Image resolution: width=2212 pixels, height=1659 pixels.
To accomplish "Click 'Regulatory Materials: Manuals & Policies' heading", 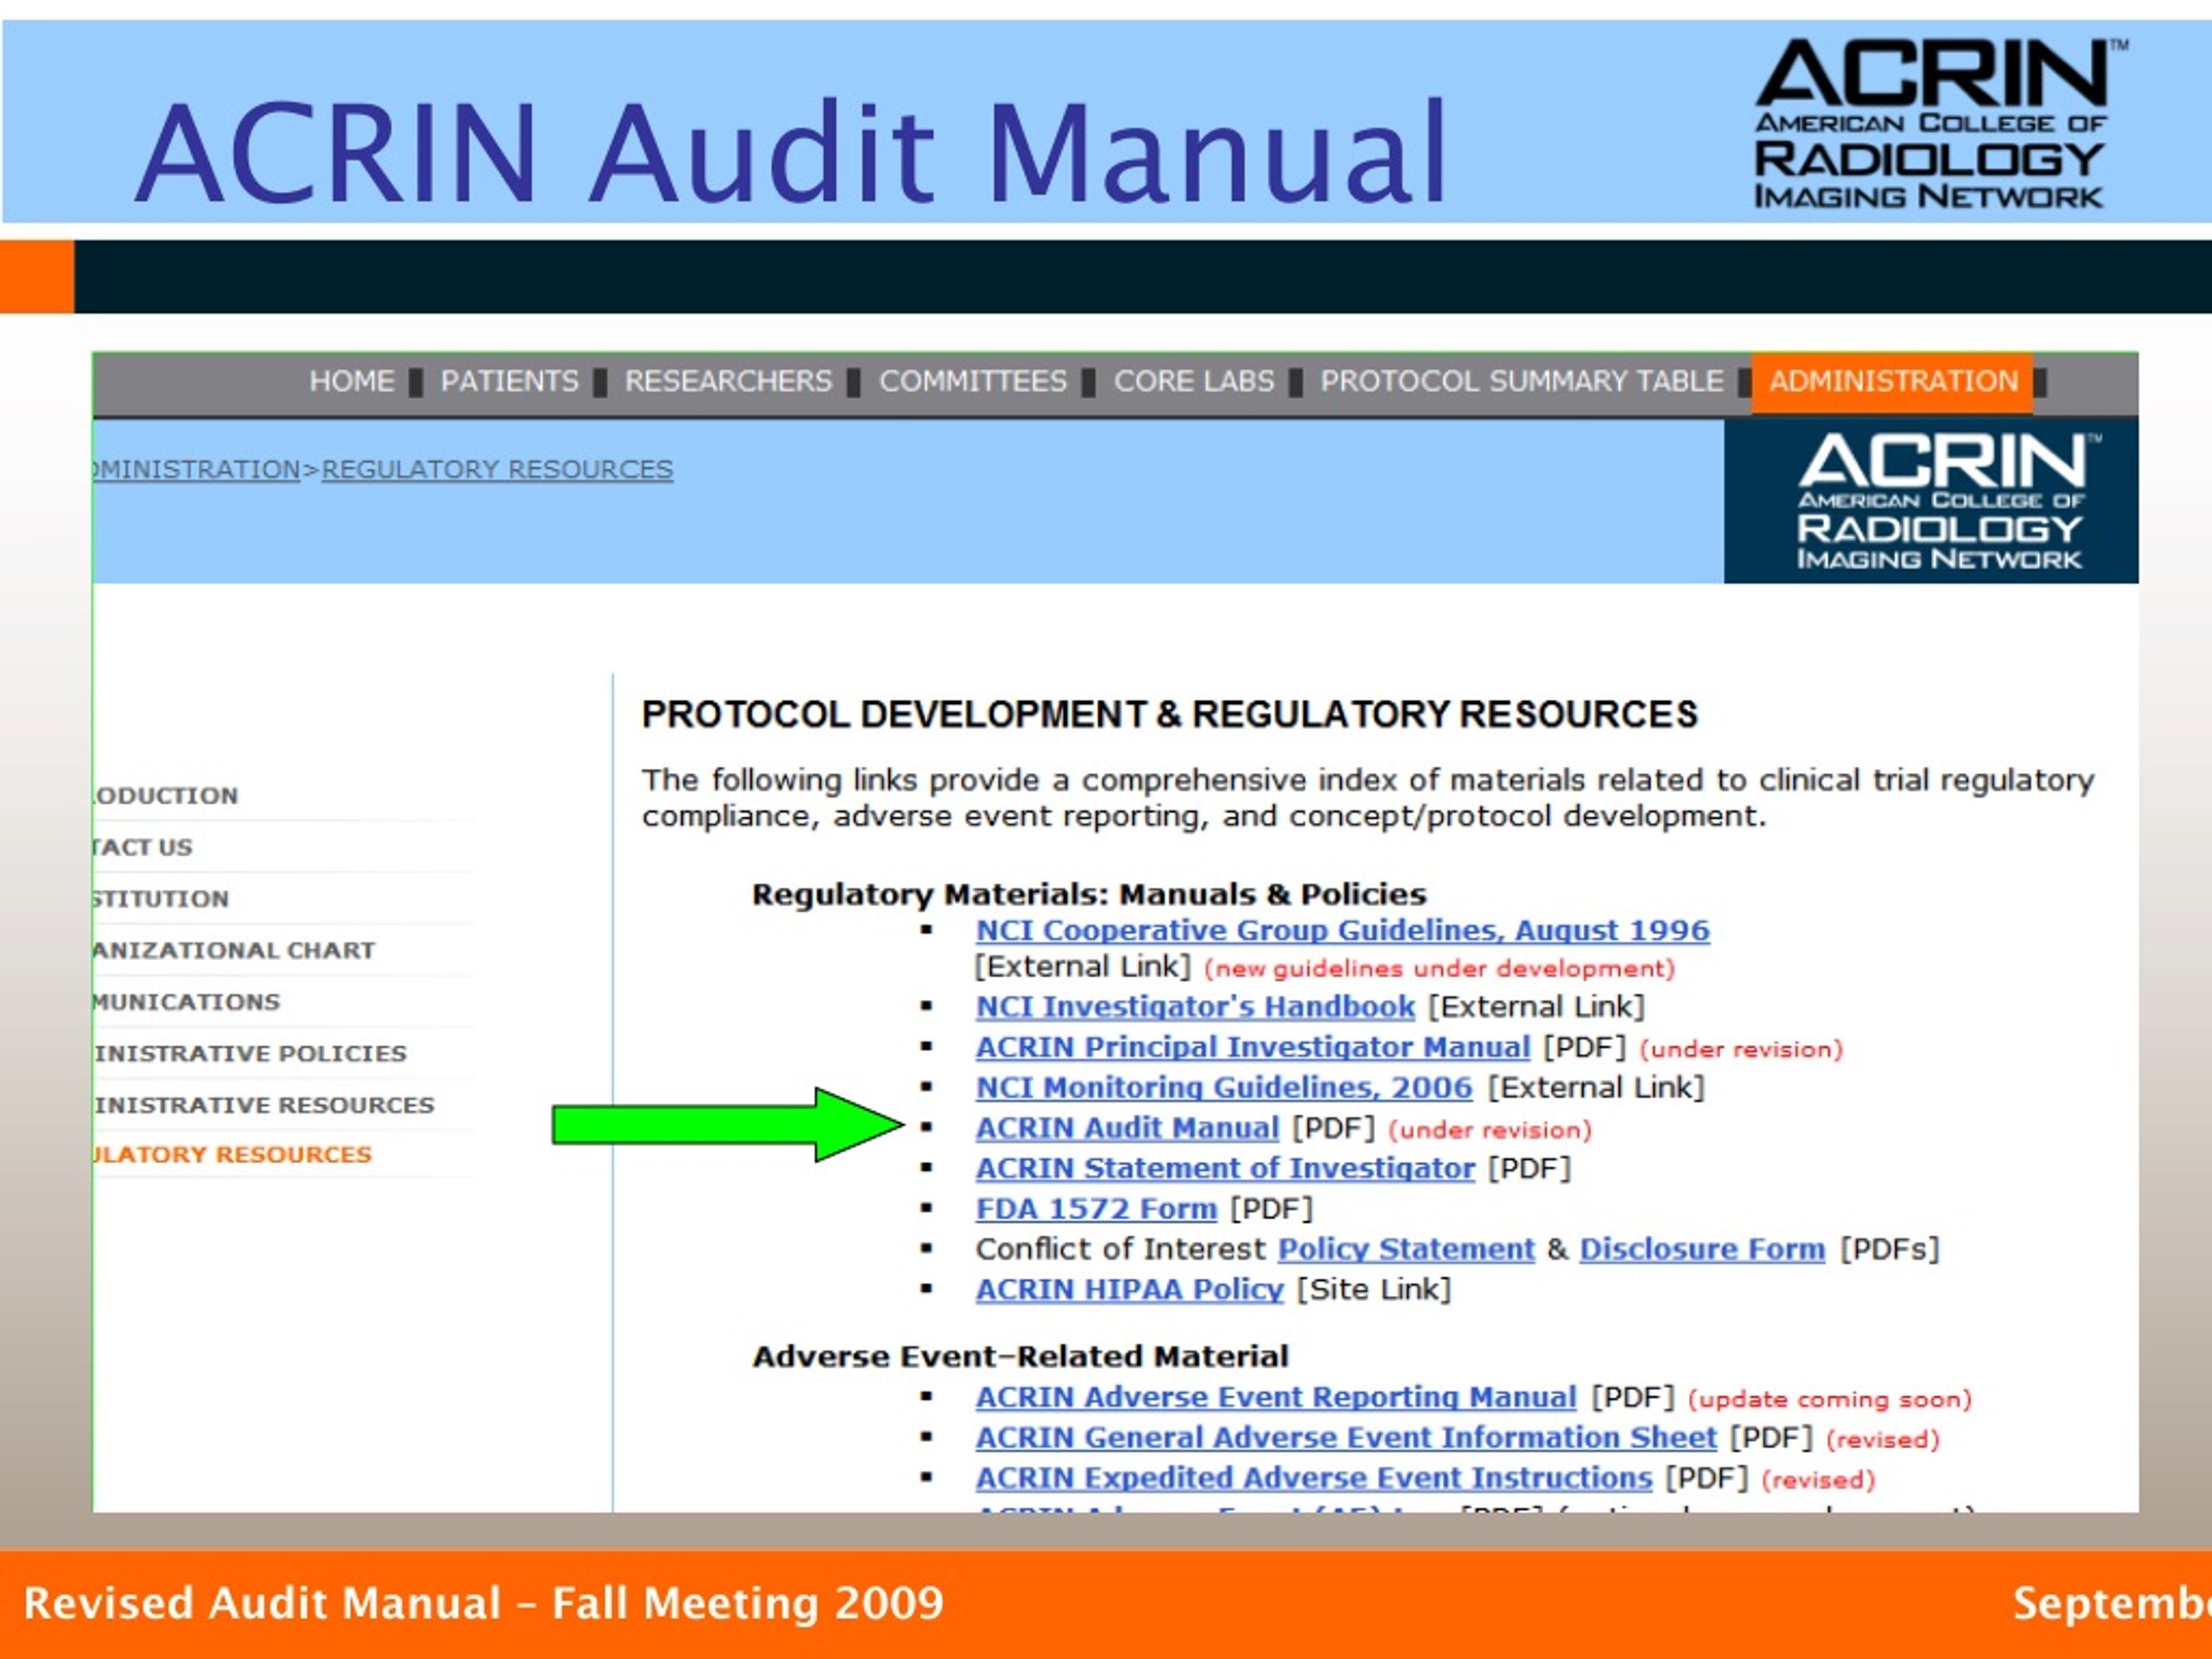I will click(1089, 894).
